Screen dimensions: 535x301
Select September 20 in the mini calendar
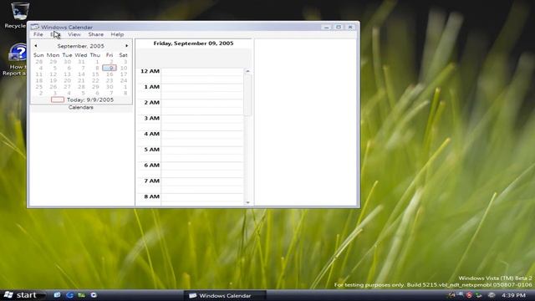click(67, 80)
